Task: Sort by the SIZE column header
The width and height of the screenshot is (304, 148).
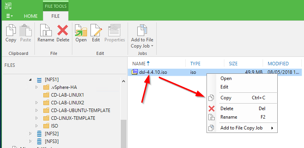Action: (233, 63)
